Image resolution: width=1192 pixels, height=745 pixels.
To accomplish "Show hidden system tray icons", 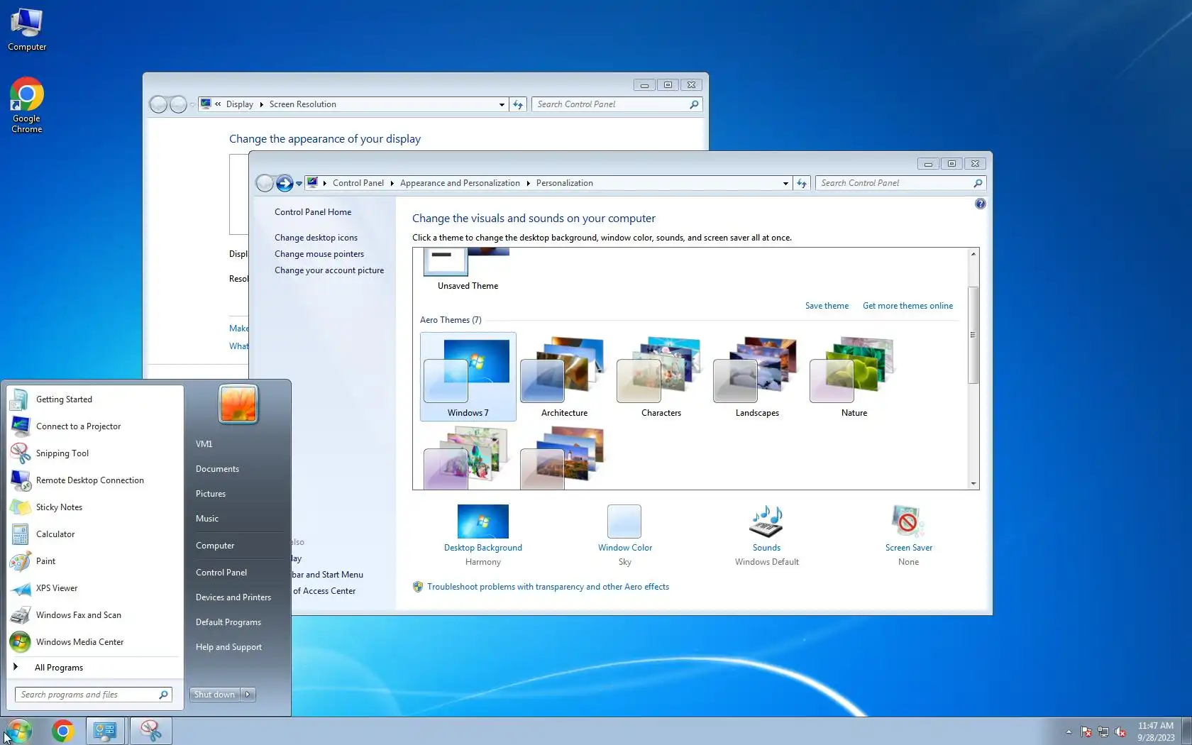I will pos(1069,732).
